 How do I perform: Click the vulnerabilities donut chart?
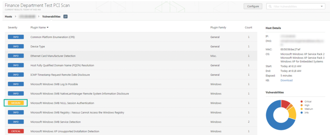[x=281, y=115]
